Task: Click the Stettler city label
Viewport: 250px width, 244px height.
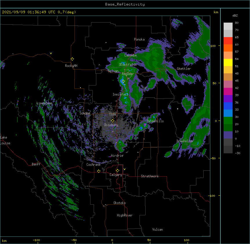Action: coord(184,69)
